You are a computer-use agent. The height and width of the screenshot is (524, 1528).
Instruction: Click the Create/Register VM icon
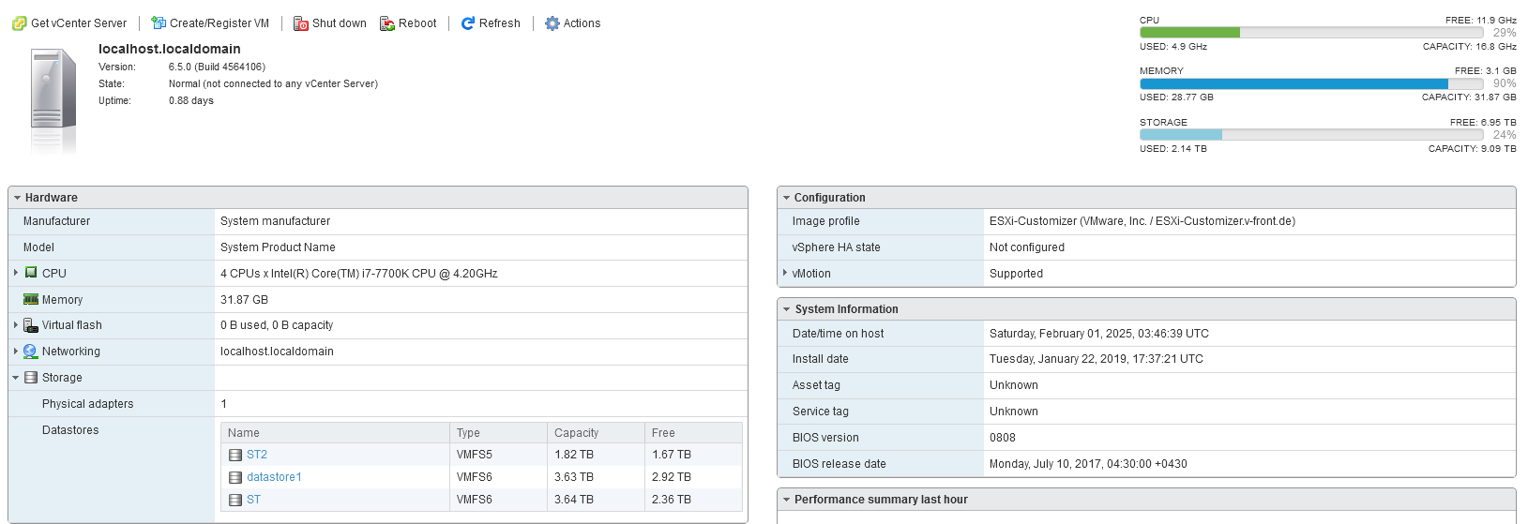click(159, 23)
